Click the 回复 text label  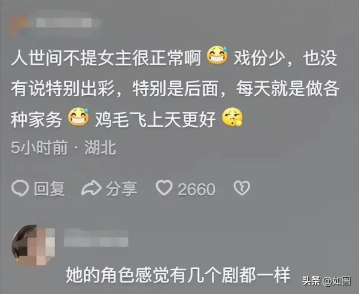pyautogui.click(x=50, y=189)
